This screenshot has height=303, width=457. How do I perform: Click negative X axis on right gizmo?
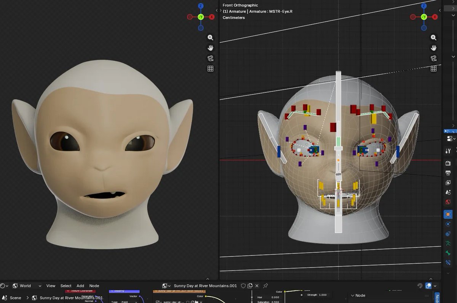413,17
